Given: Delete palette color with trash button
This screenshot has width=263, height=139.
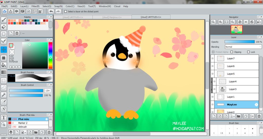Looking at the screenshot, I should tap(17, 33).
